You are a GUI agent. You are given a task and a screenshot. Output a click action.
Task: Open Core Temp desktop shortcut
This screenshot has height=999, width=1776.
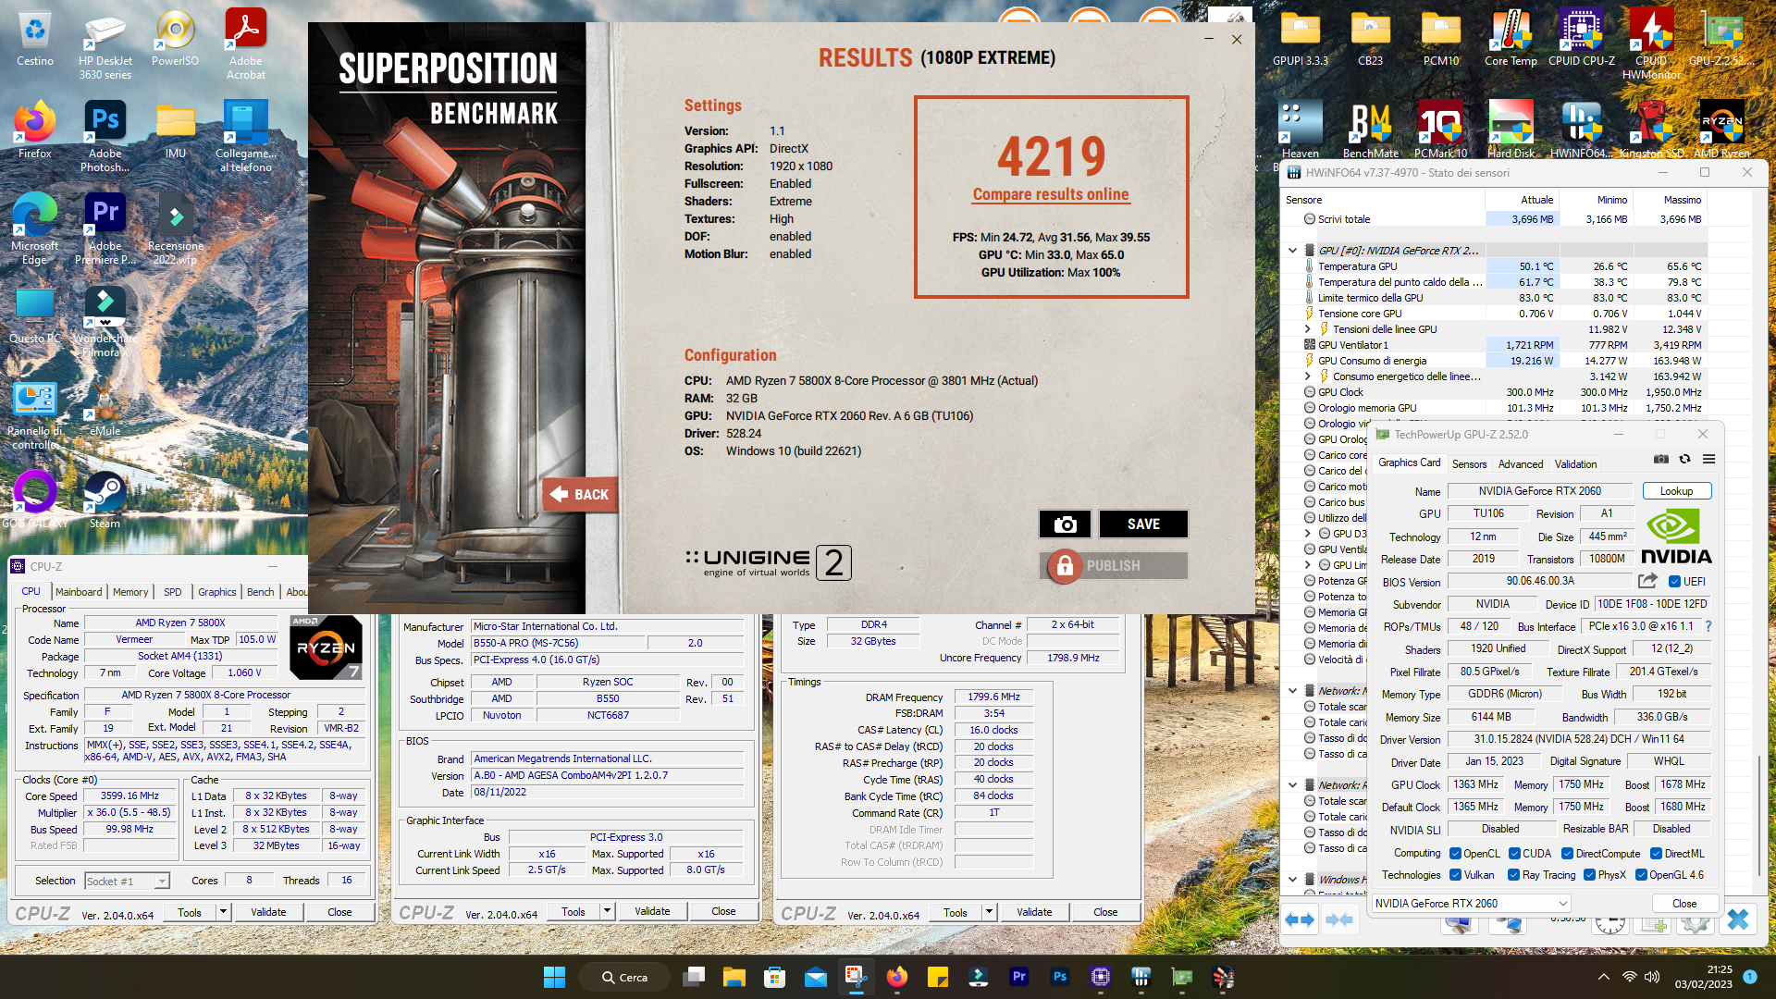click(1511, 37)
